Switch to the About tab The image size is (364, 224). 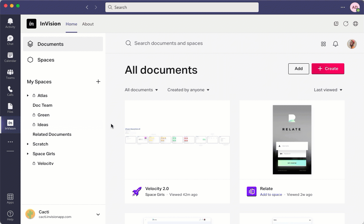coord(88,24)
